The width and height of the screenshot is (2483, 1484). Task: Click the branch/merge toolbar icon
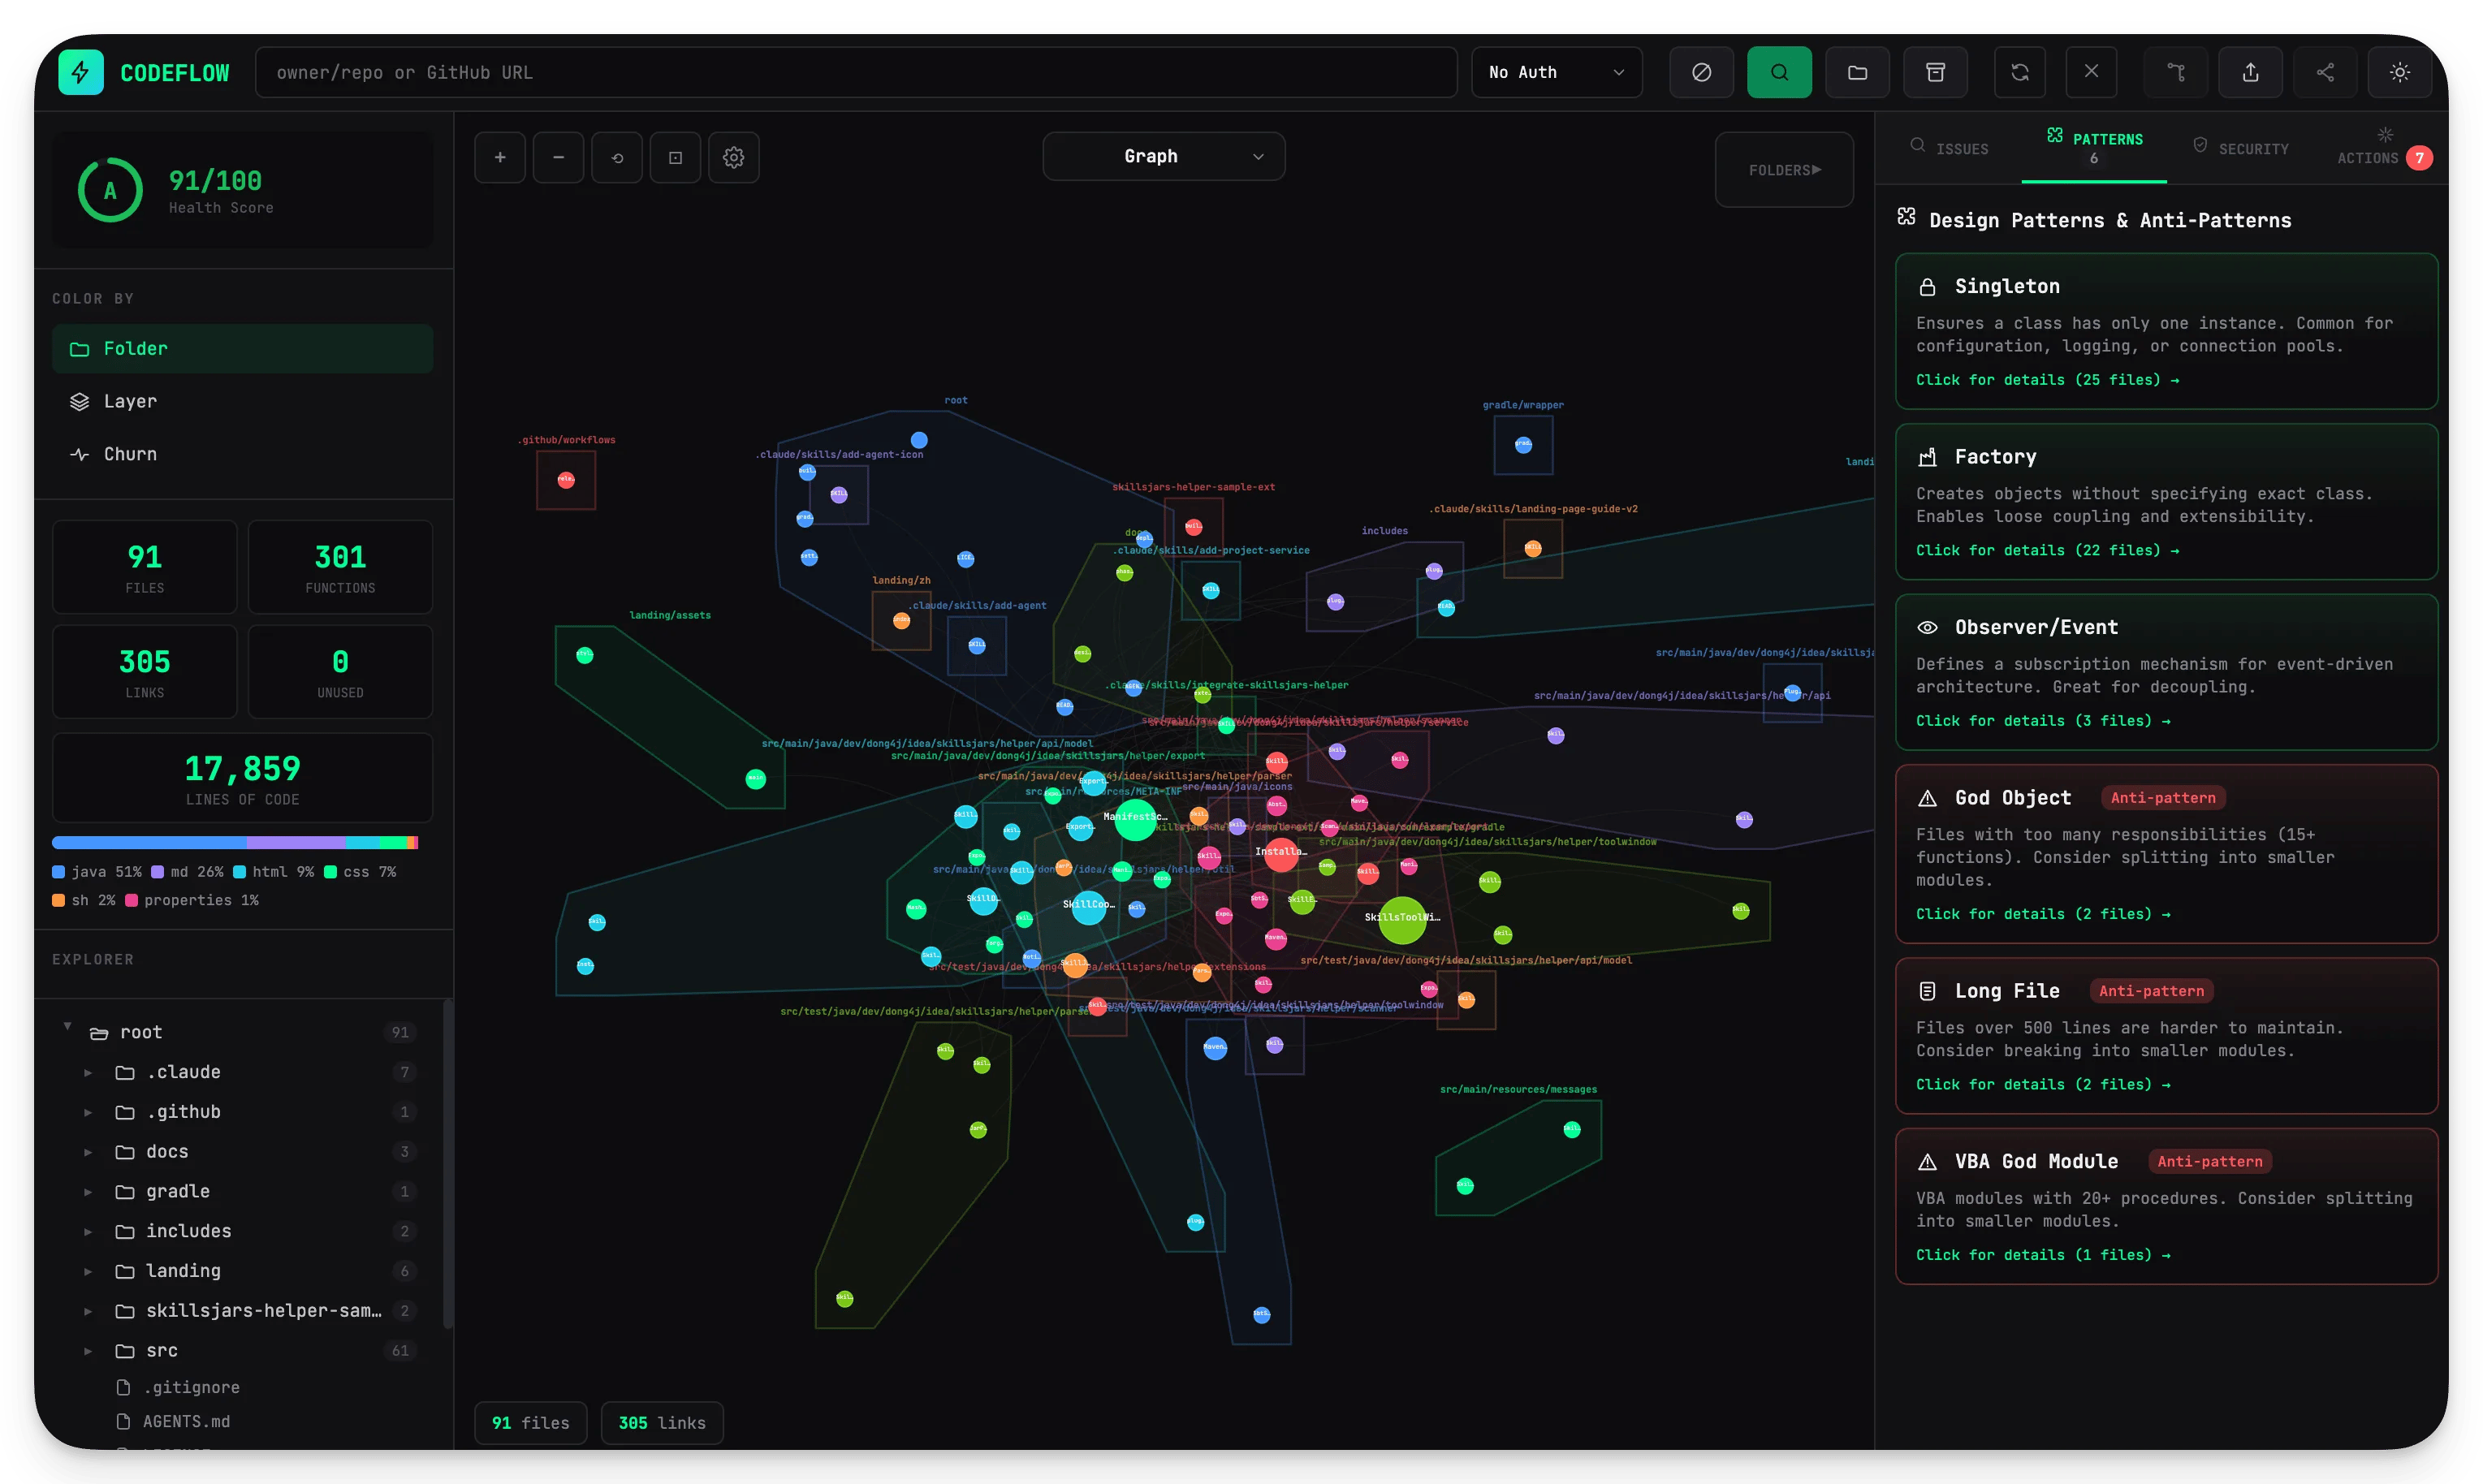pyautogui.click(x=2176, y=72)
